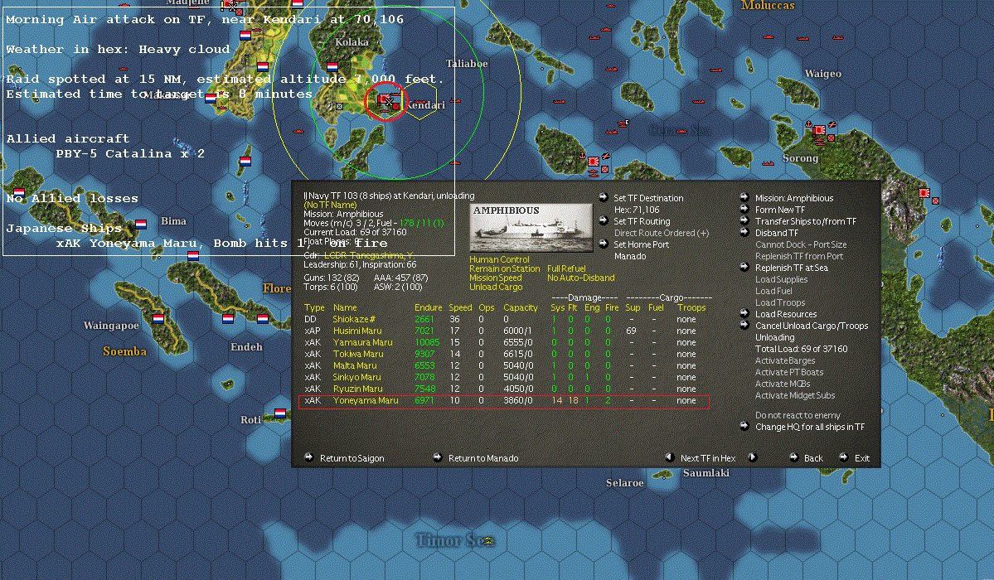Click the right arrow after Next TF in Hex

coord(753,457)
